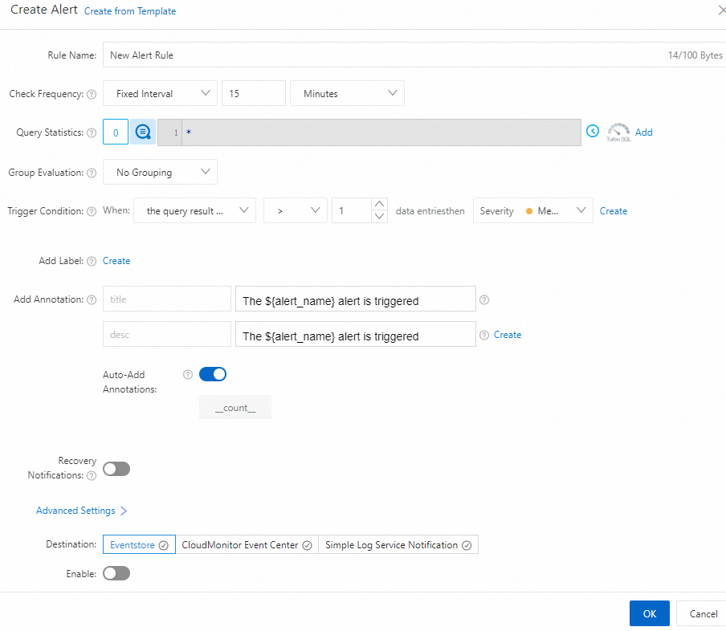Open the No Grouping dropdown
The image size is (726, 631).
160,172
